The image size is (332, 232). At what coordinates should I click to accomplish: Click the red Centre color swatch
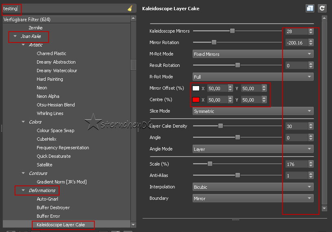[x=196, y=100]
